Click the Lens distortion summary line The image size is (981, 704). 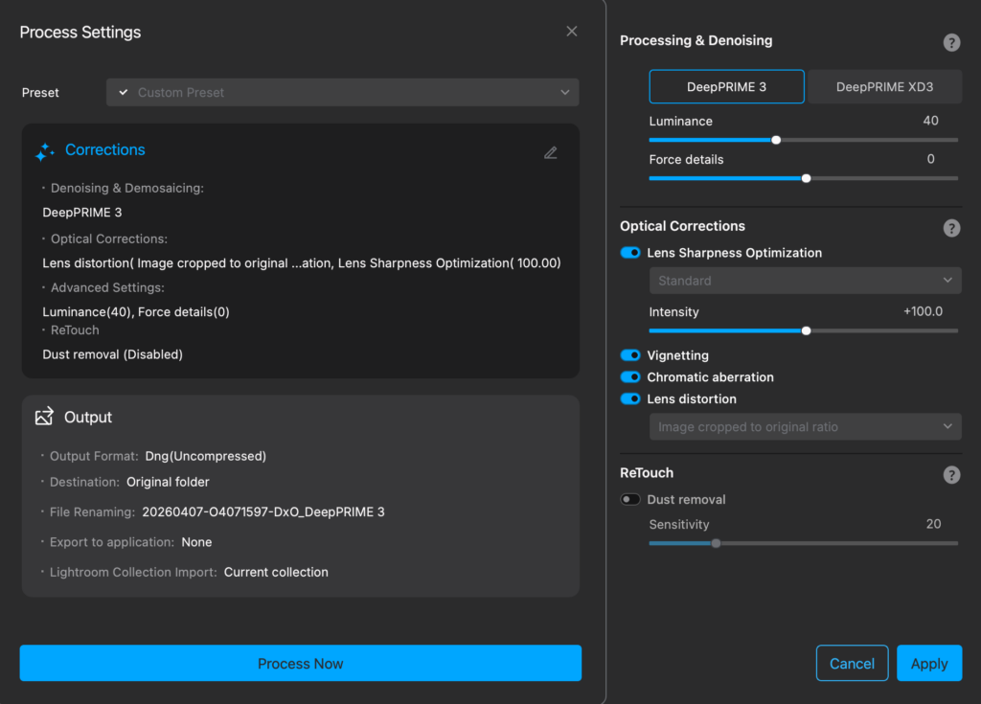point(302,262)
